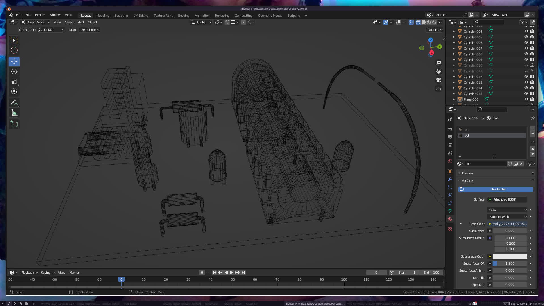Toggle X-ray display in viewport header
The height and width of the screenshot is (306, 544).
click(411, 22)
